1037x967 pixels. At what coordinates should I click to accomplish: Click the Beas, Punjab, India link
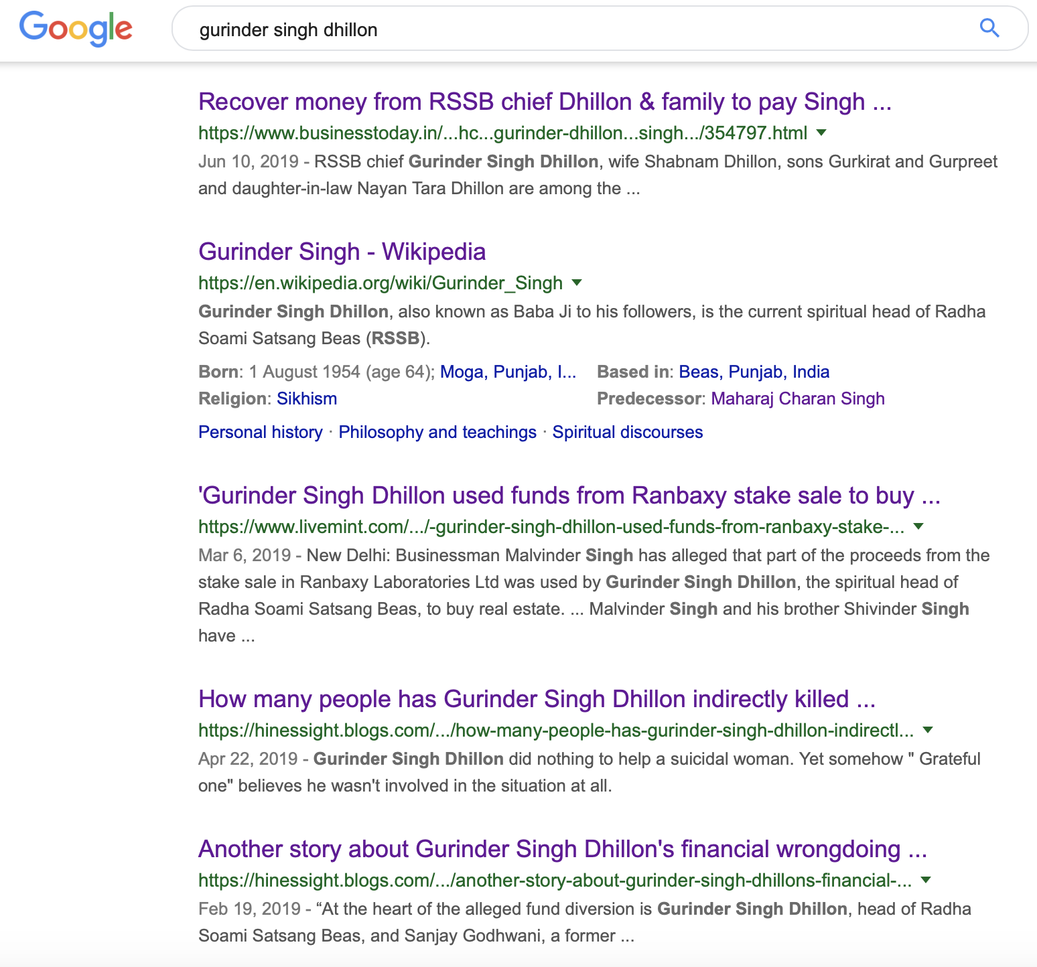pyautogui.click(x=754, y=372)
